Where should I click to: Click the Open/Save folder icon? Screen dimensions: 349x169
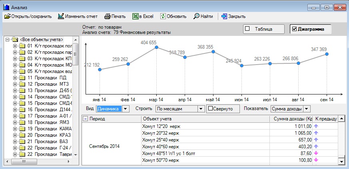click(x=7, y=16)
